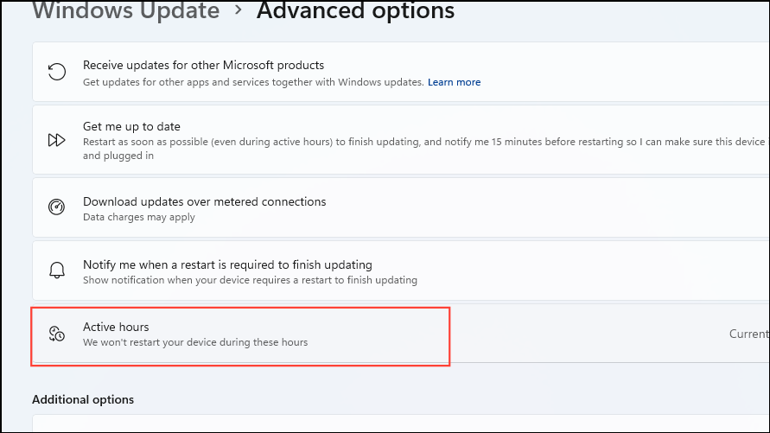The image size is (770, 433).
Task: Click "Download updates over metered connections" label
Action: tap(204, 201)
